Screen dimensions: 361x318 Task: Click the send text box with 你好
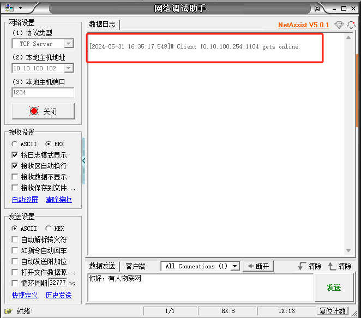pos(200,287)
